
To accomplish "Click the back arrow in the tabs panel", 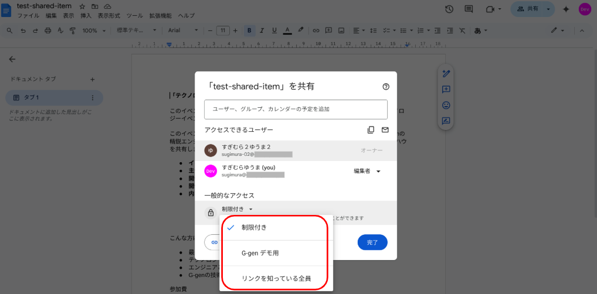I will click(12, 59).
